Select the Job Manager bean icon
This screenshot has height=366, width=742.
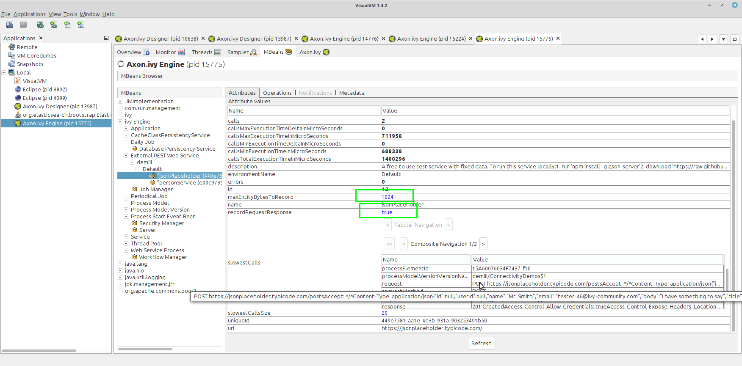[x=135, y=189]
